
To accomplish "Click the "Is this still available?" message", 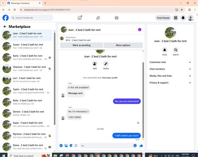I will [x=78, y=87].
